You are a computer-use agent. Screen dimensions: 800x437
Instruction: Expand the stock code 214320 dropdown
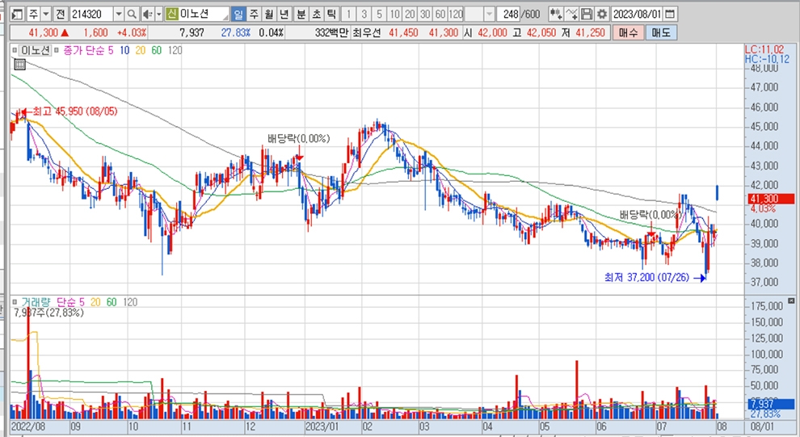pos(119,15)
